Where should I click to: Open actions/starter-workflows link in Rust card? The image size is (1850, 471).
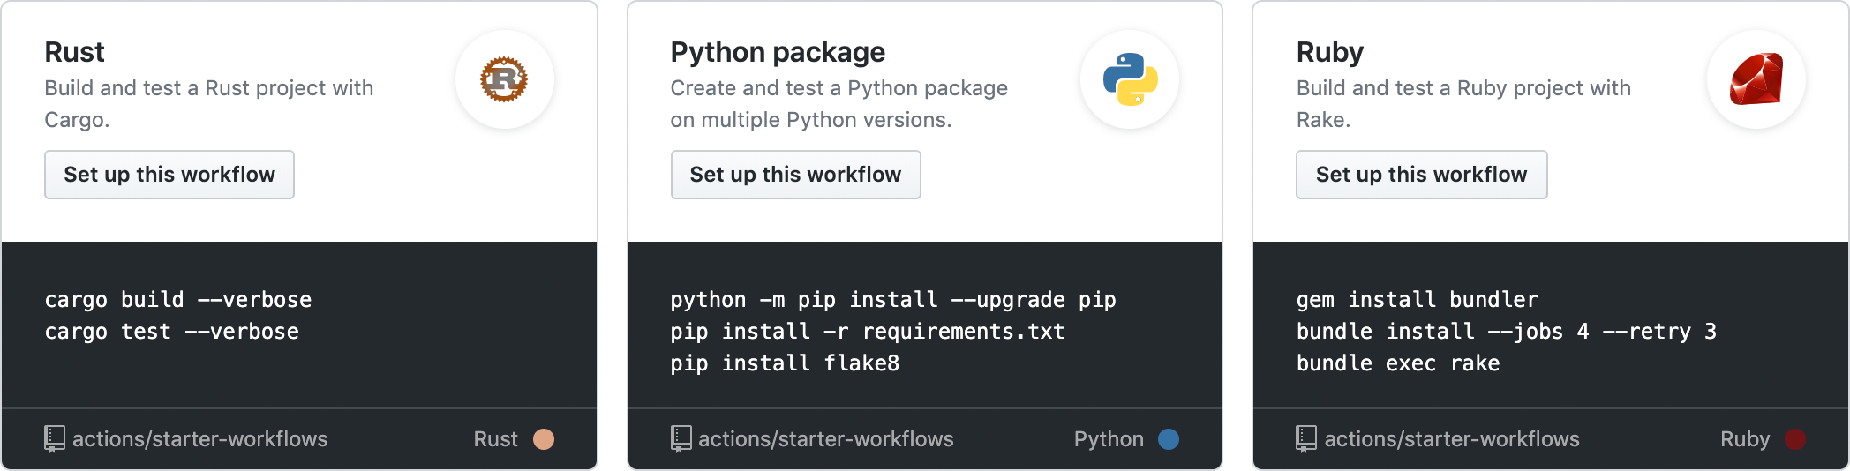199,439
